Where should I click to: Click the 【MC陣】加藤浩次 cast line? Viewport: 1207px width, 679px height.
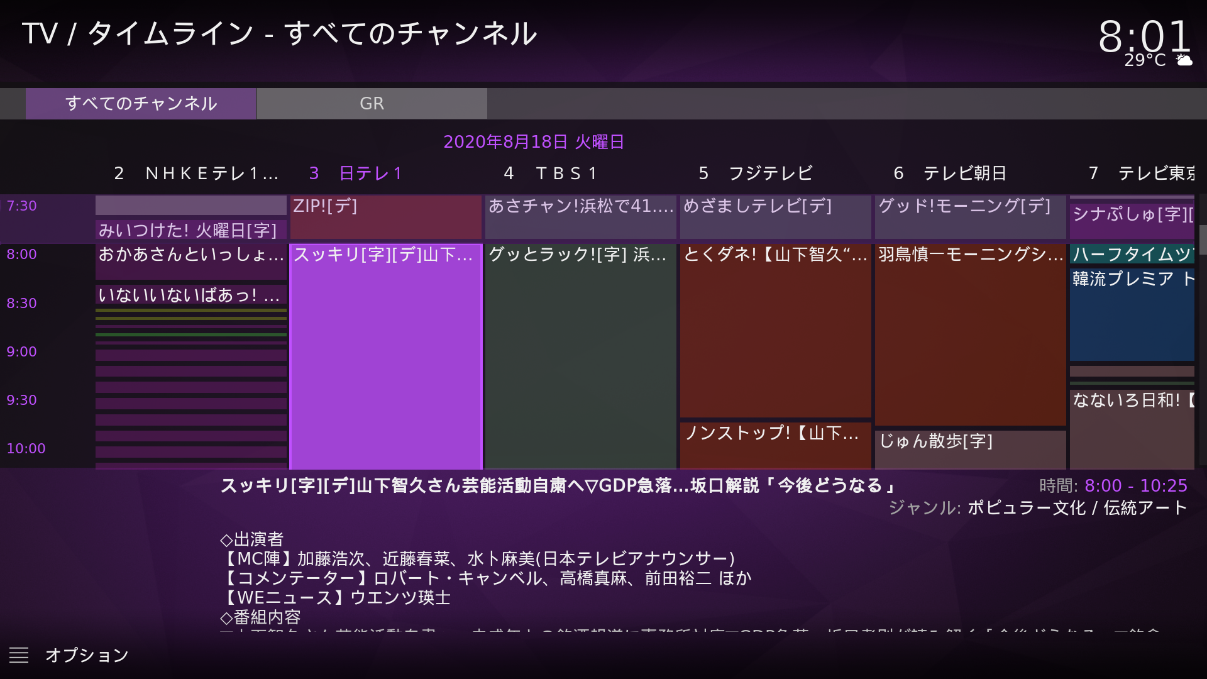(478, 558)
